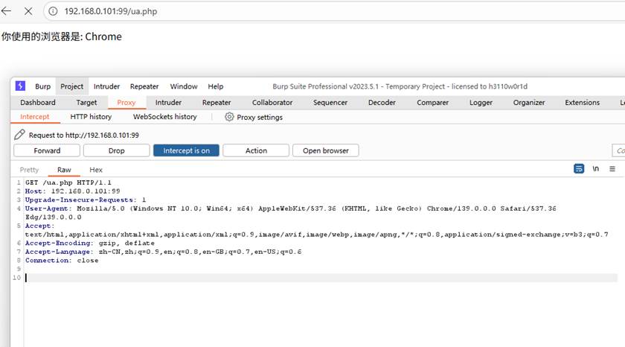Click the Accept header name on line 5
The height and width of the screenshot is (347, 625).
pos(39,226)
